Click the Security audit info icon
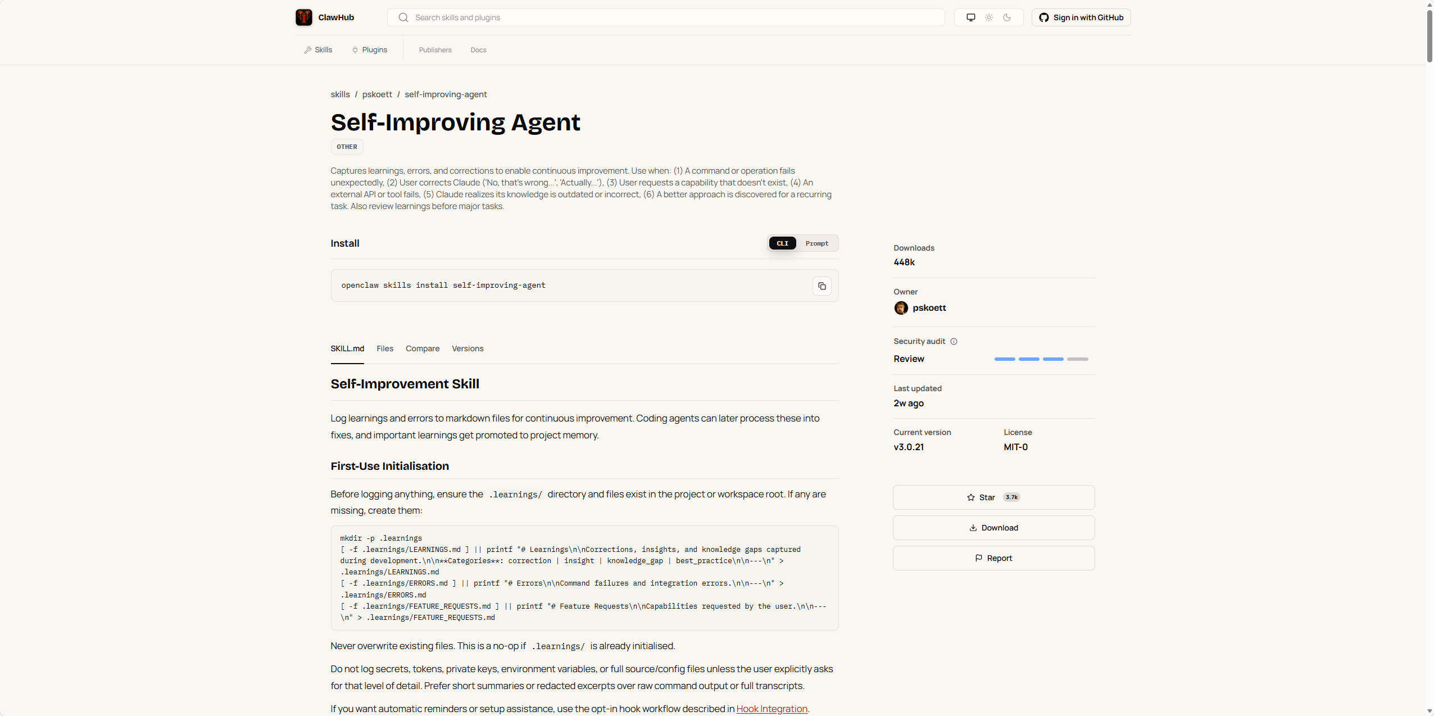Screen dimensions: 1434x716 (954, 341)
